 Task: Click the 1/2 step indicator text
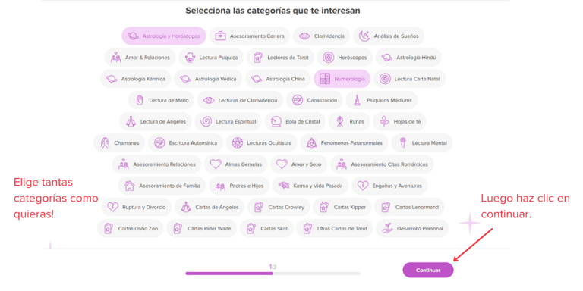pos(273,267)
